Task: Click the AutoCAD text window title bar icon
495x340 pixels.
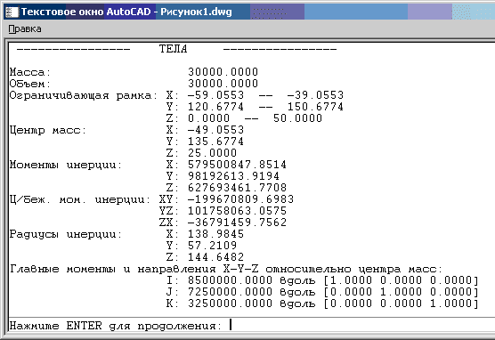Action: pos(12,12)
